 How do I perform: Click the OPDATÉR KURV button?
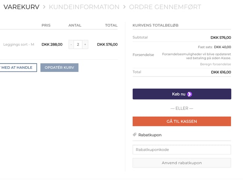(59, 68)
